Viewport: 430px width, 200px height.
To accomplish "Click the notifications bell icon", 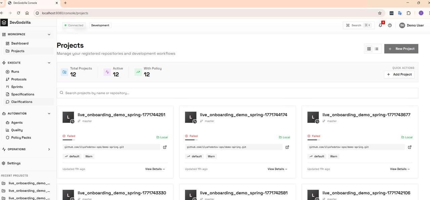I will (x=380, y=25).
